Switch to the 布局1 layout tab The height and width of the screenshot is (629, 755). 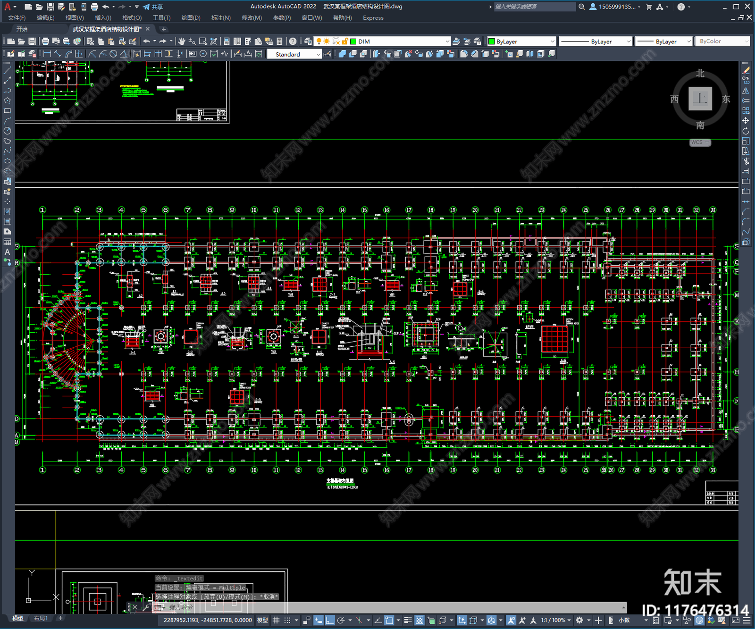[41, 618]
